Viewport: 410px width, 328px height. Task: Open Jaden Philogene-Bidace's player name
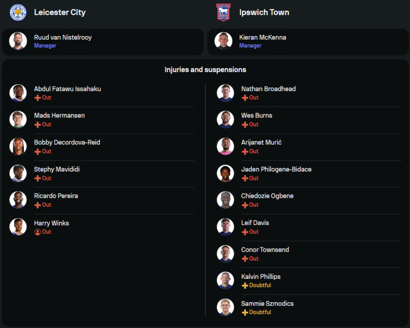coord(276,169)
